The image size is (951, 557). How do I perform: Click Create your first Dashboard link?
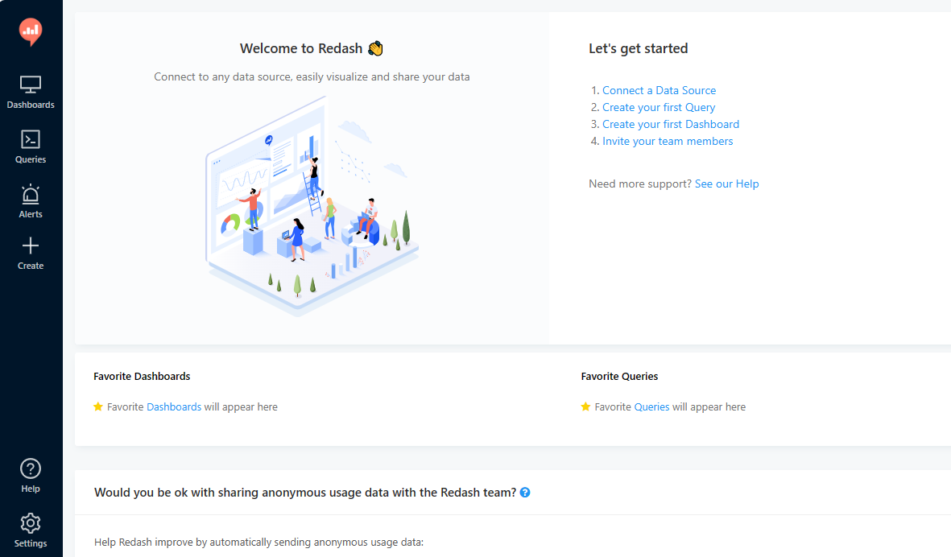coord(670,124)
